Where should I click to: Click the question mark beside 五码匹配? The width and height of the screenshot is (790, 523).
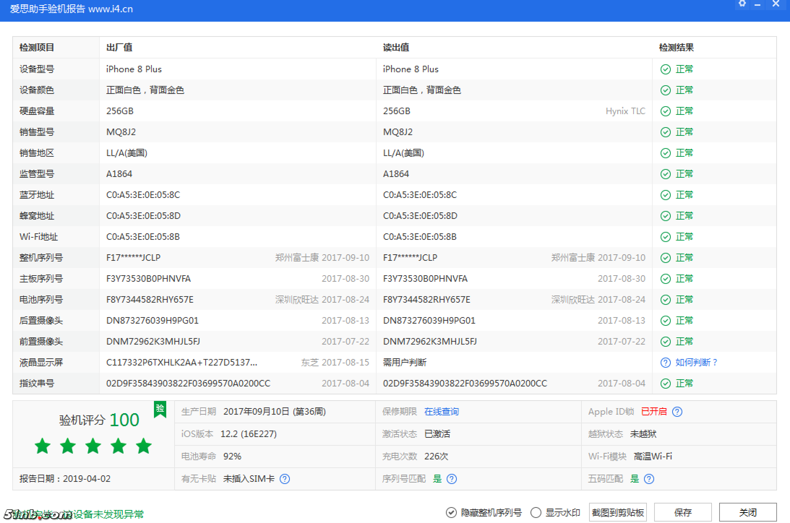(649, 479)
